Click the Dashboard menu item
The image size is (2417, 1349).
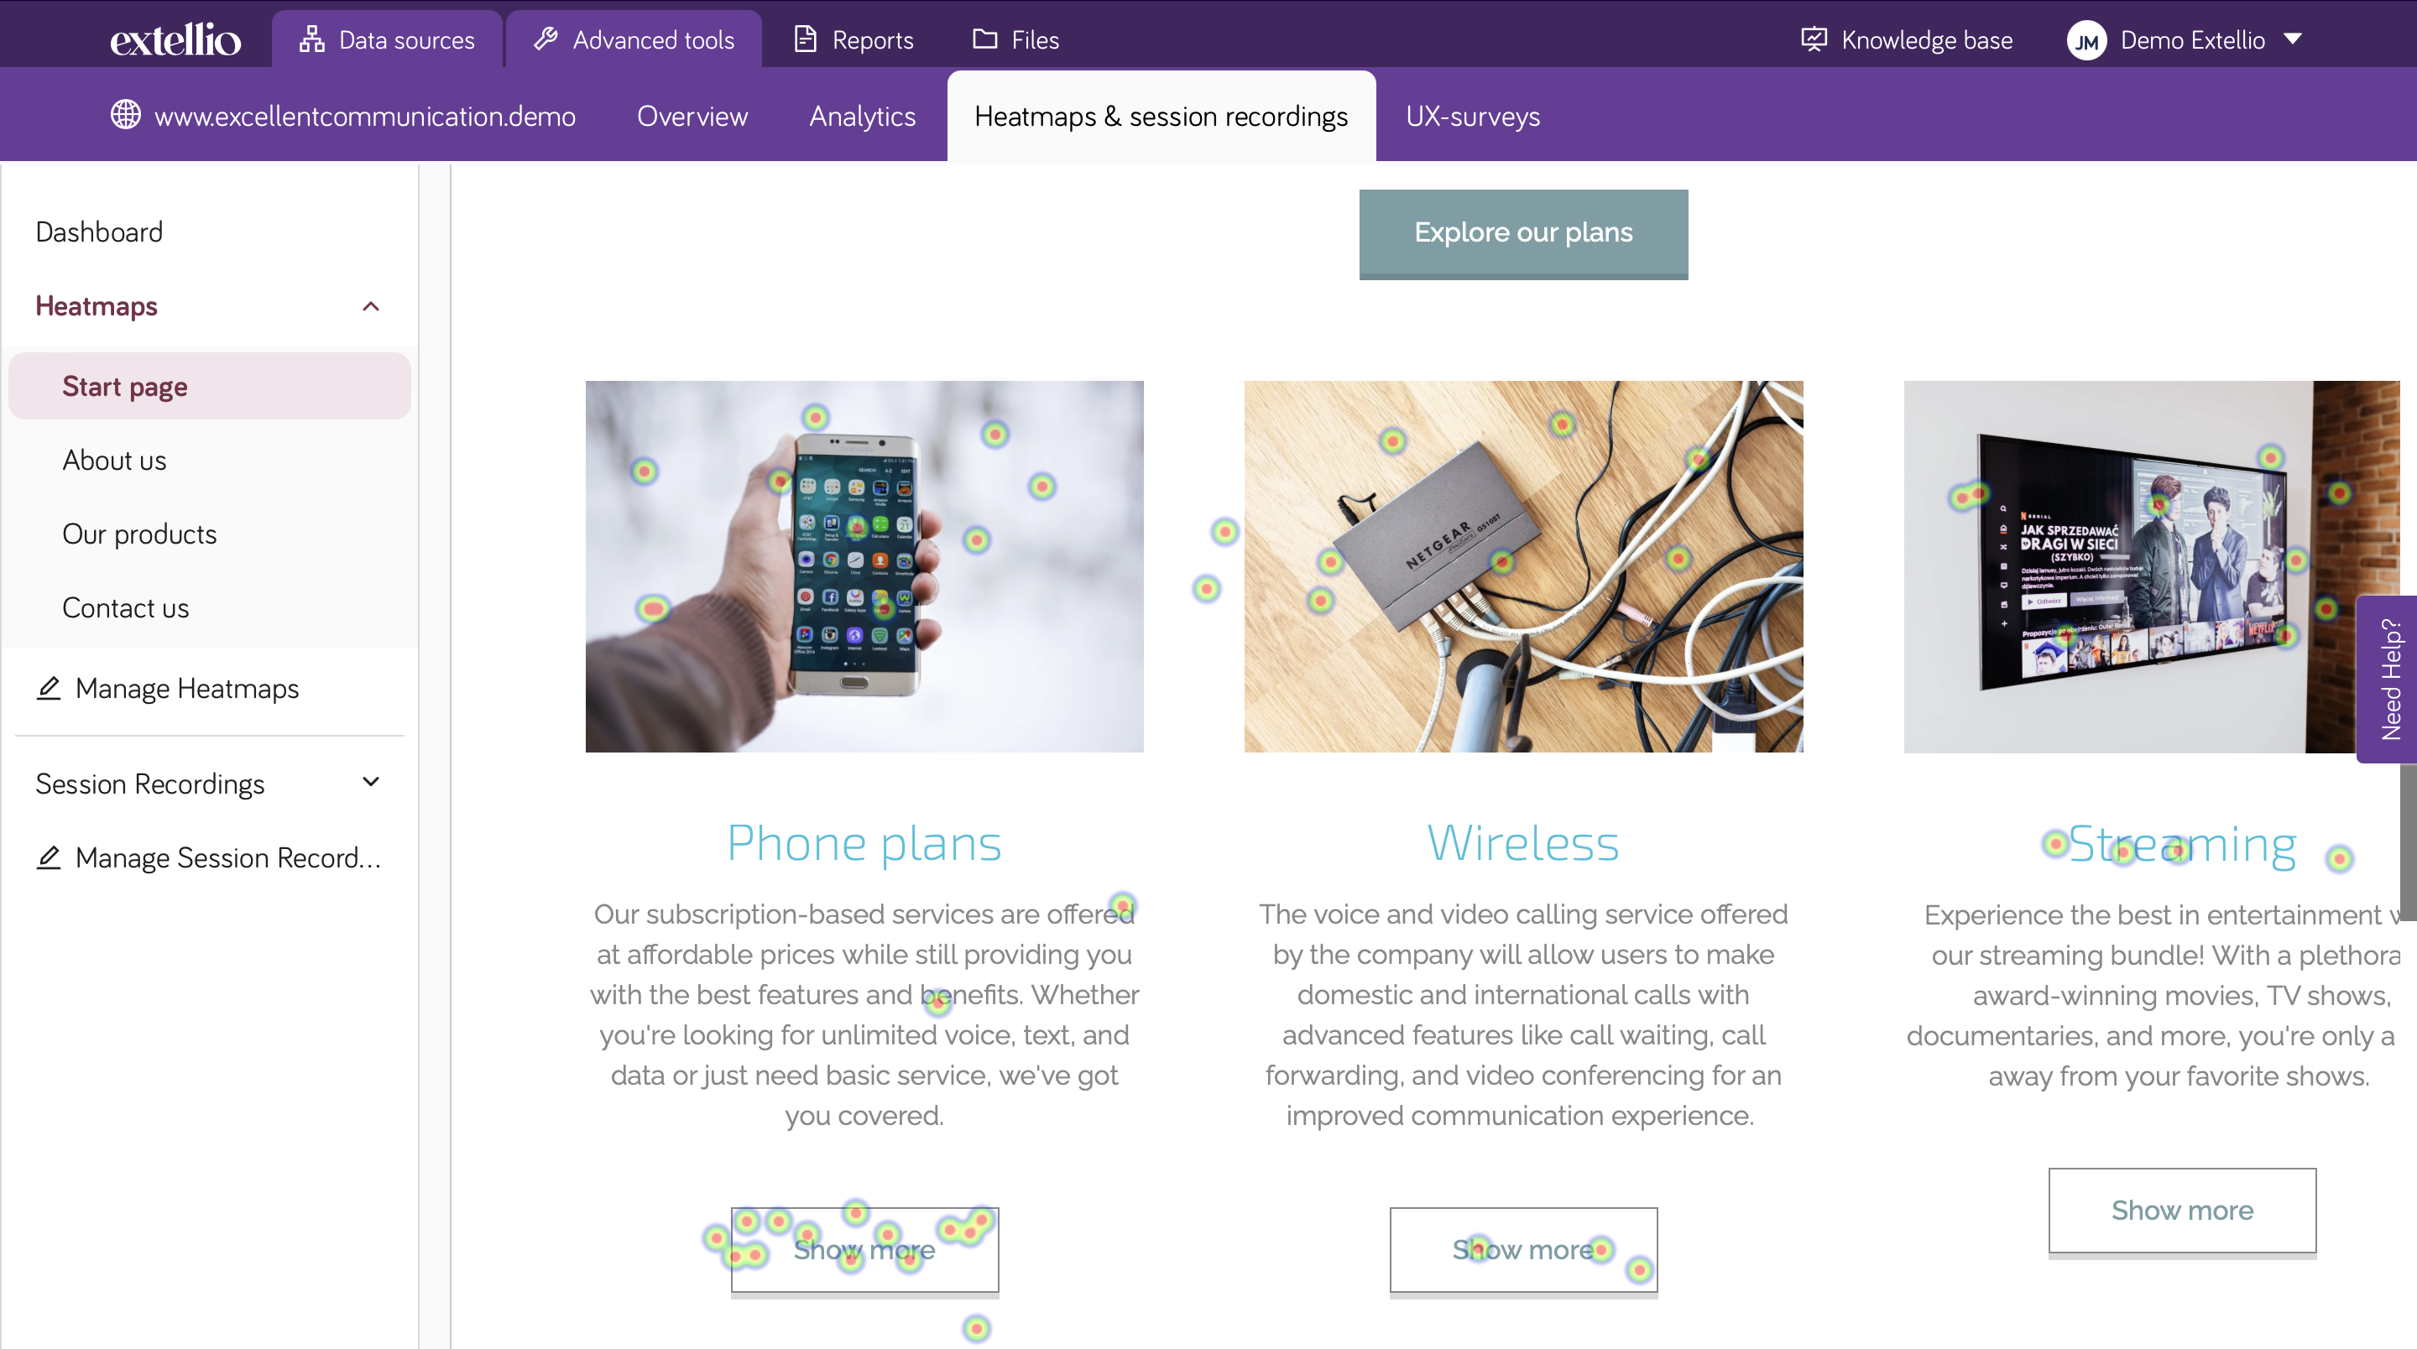(x=98, y=232)
